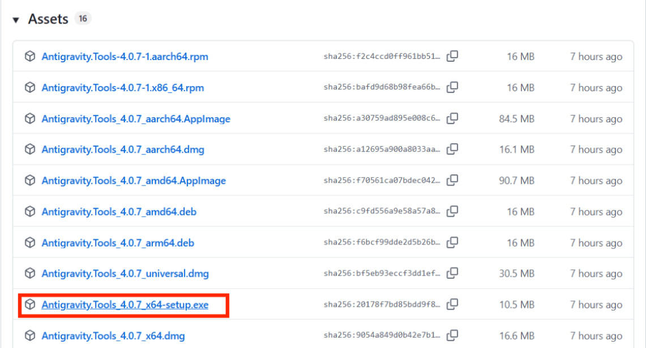Select hash text sha256:c9fd556a9e58a57a8

pos(382,211)
